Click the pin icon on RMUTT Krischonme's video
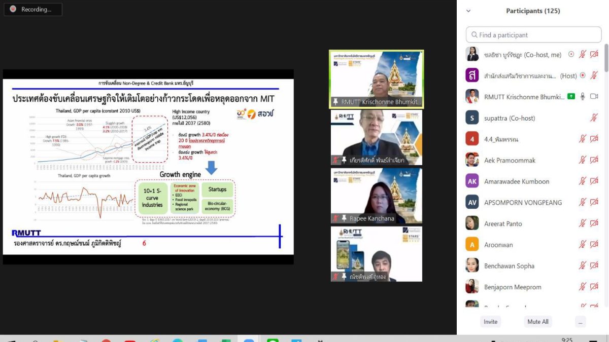The width and height of the screenshot is (609, 342). (x=335, y=102)
